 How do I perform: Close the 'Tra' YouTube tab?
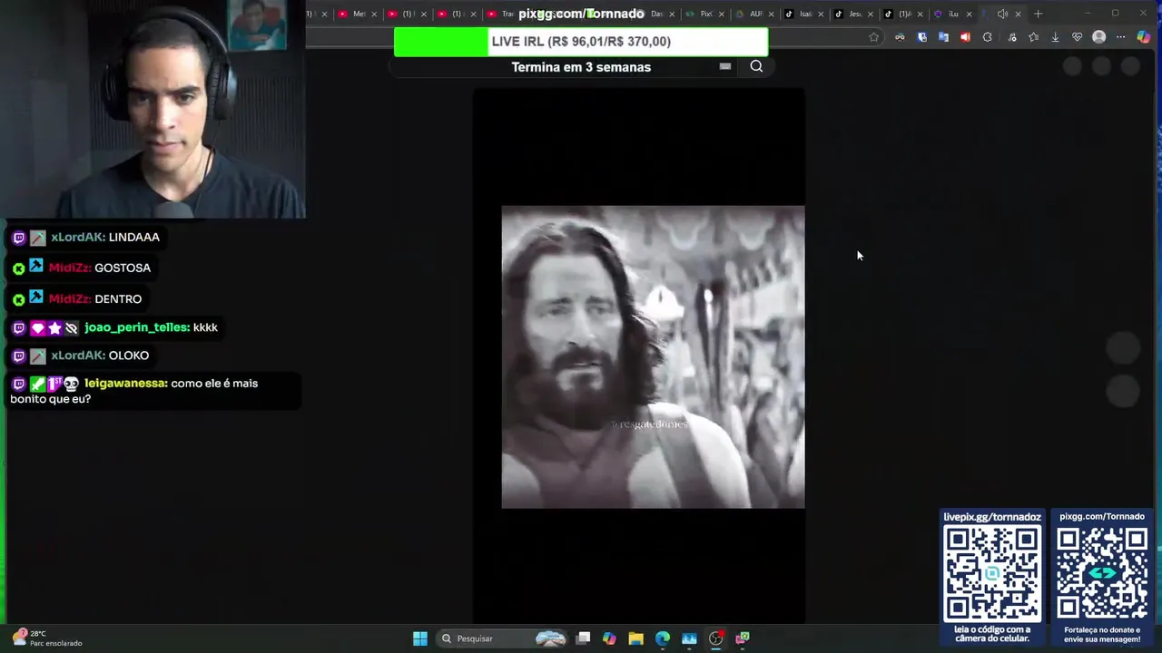[x=523, y=14]
